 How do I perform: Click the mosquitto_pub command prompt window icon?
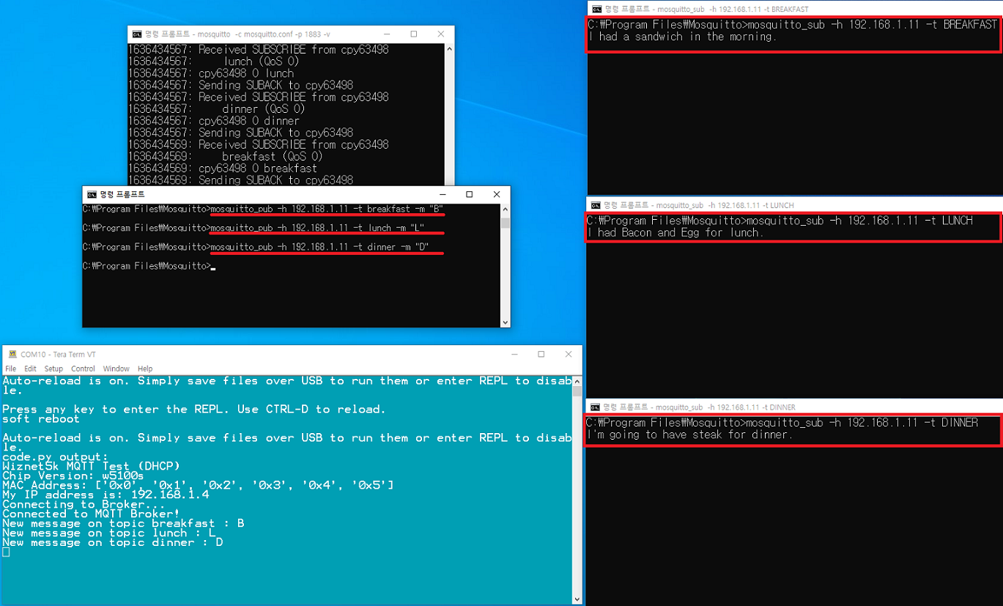[x=92, y=195]
